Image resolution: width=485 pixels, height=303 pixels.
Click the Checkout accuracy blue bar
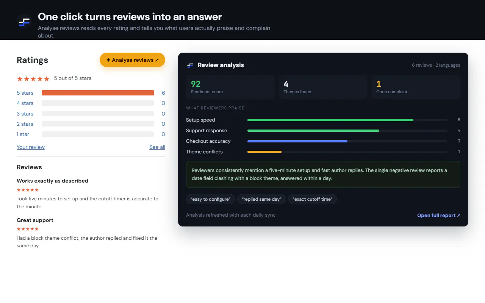point(297,141)
